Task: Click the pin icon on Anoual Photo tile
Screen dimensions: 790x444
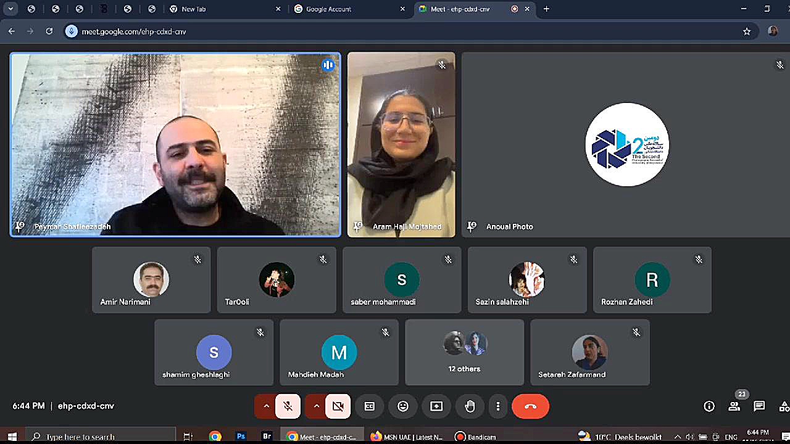Action: [472, 226]
